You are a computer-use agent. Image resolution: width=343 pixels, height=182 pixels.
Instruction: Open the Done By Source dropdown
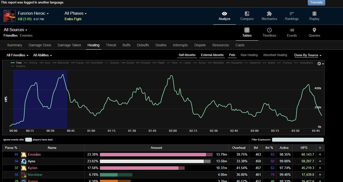click(308, 55)
